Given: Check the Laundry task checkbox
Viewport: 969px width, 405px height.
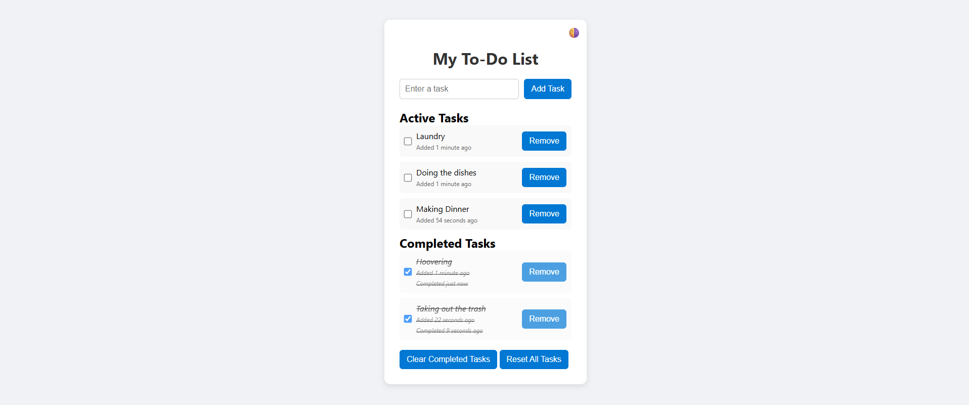Looking at the screenshot, I should pos(408,142).
